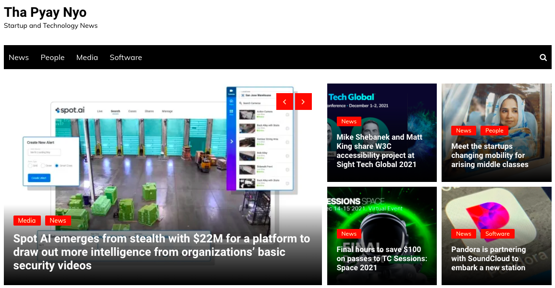Click People tag on mobility startups article

coord(494,131)
